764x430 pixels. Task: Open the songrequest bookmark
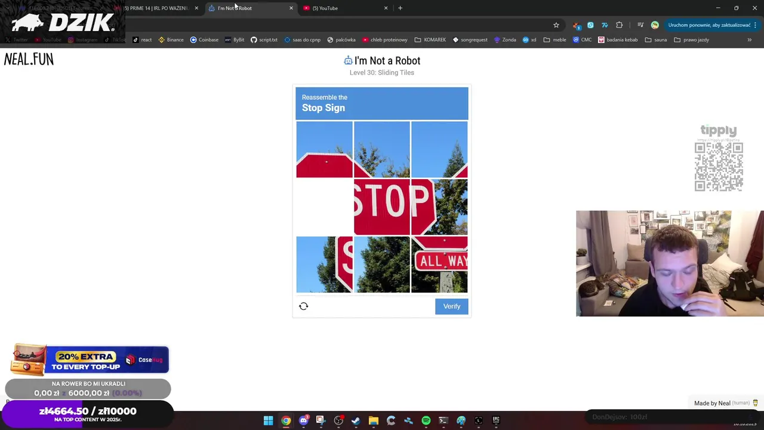click(x=470, y=40)
